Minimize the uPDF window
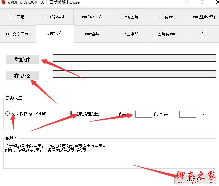219x186 pixels. [x=187, y=2]
